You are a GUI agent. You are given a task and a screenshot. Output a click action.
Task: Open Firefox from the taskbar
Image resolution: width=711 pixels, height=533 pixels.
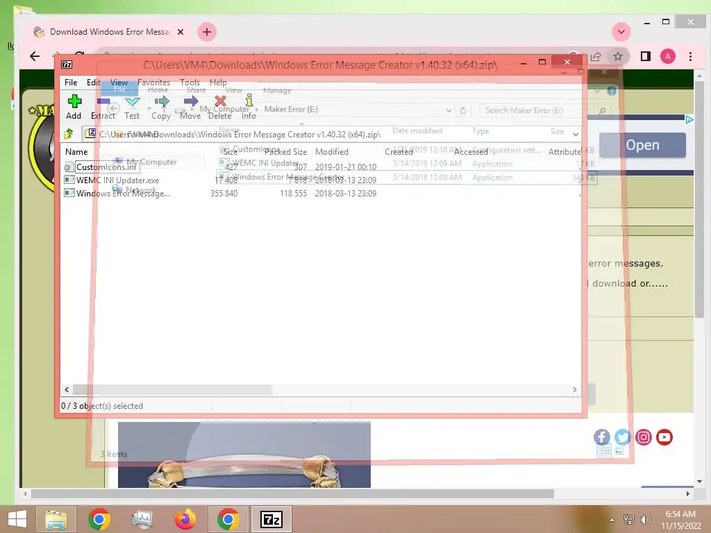(x=185, y=519)
